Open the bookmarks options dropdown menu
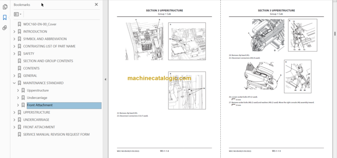This screenshot has height=158, width=337. pyautogui.click(x=18, y=14)
